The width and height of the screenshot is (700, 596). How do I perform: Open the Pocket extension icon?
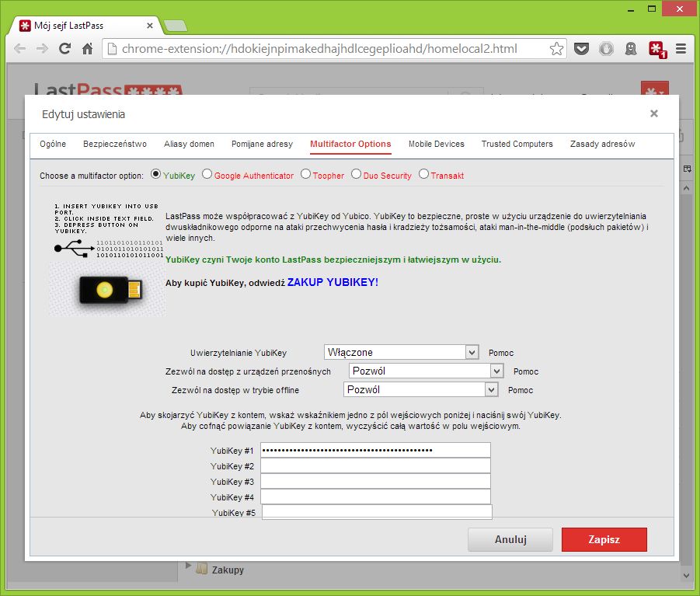click(x=581, y=49)
